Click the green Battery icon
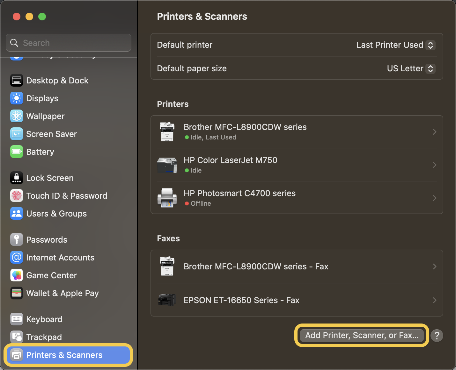456x370 pixels. tap(17, 152)
